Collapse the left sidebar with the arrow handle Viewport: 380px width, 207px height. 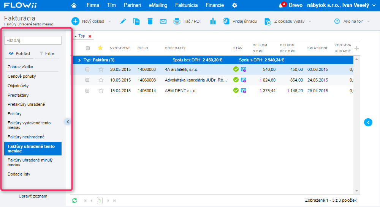(68, 122)
